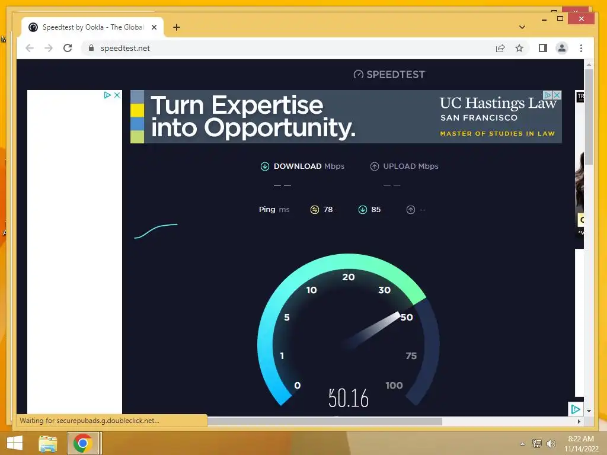This screenshot has width=607, height=455.
Task: Click the vertical scrollbar thumb
Action: pyautogui.click(x=589, y=117)
